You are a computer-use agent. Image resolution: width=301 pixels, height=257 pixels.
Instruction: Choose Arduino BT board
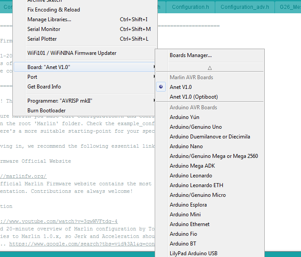[x=210, y=244]
